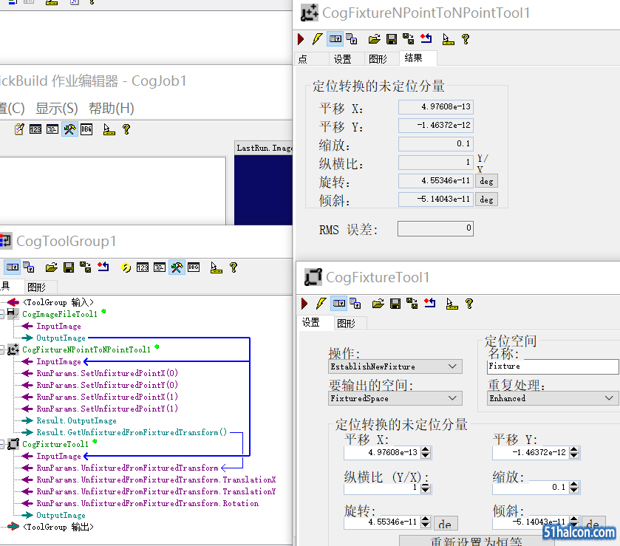Click deg unit button beside 倾斜 result
The width and height of the screenshot is (620, 546).
click(486, 199)
